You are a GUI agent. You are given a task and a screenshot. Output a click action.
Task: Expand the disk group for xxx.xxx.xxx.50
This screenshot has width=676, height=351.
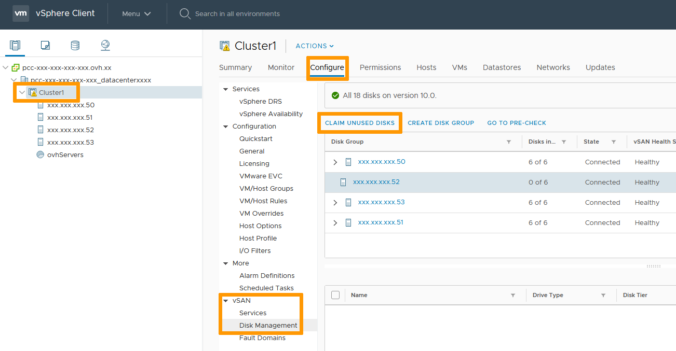point(335,162)
